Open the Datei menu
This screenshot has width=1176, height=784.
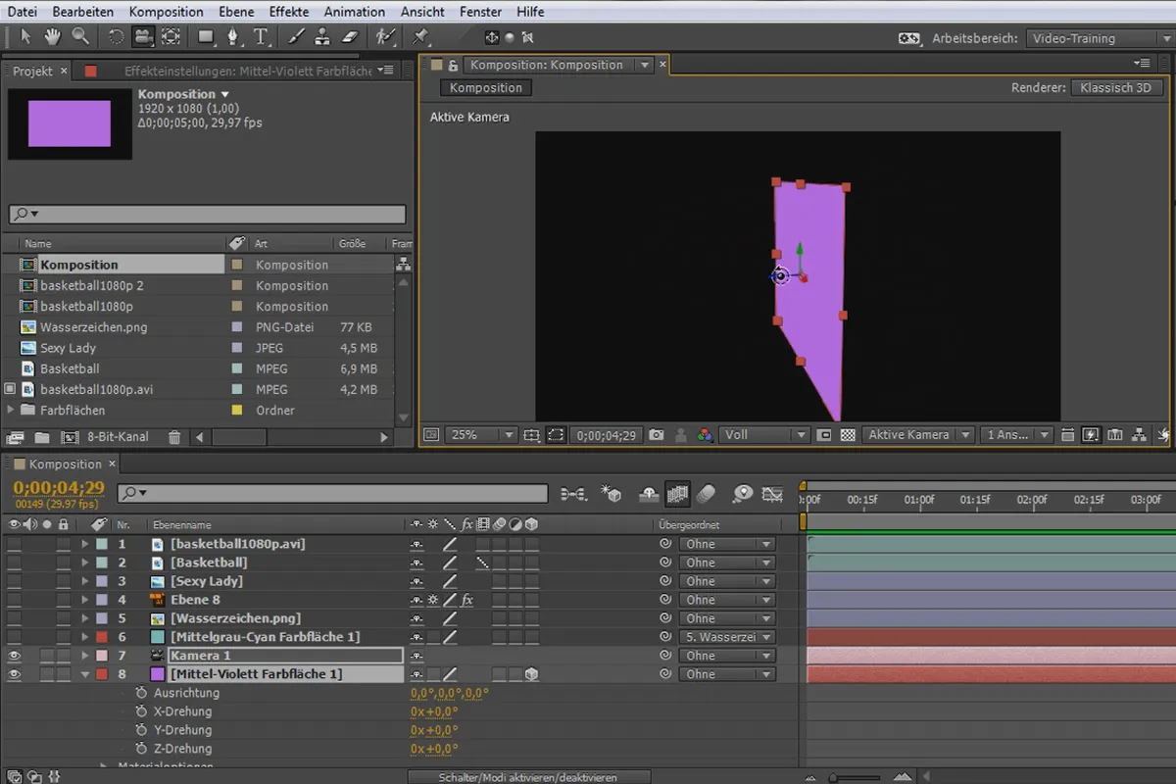click(23, 12)
